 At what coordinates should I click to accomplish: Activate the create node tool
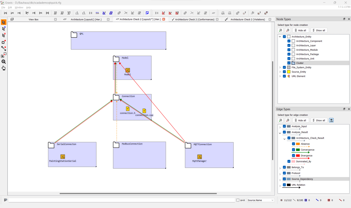(x=4, y=42)
